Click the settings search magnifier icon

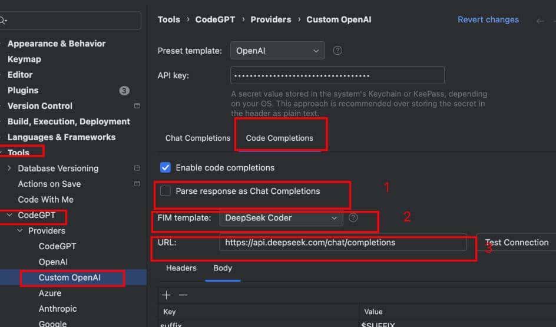3,20
